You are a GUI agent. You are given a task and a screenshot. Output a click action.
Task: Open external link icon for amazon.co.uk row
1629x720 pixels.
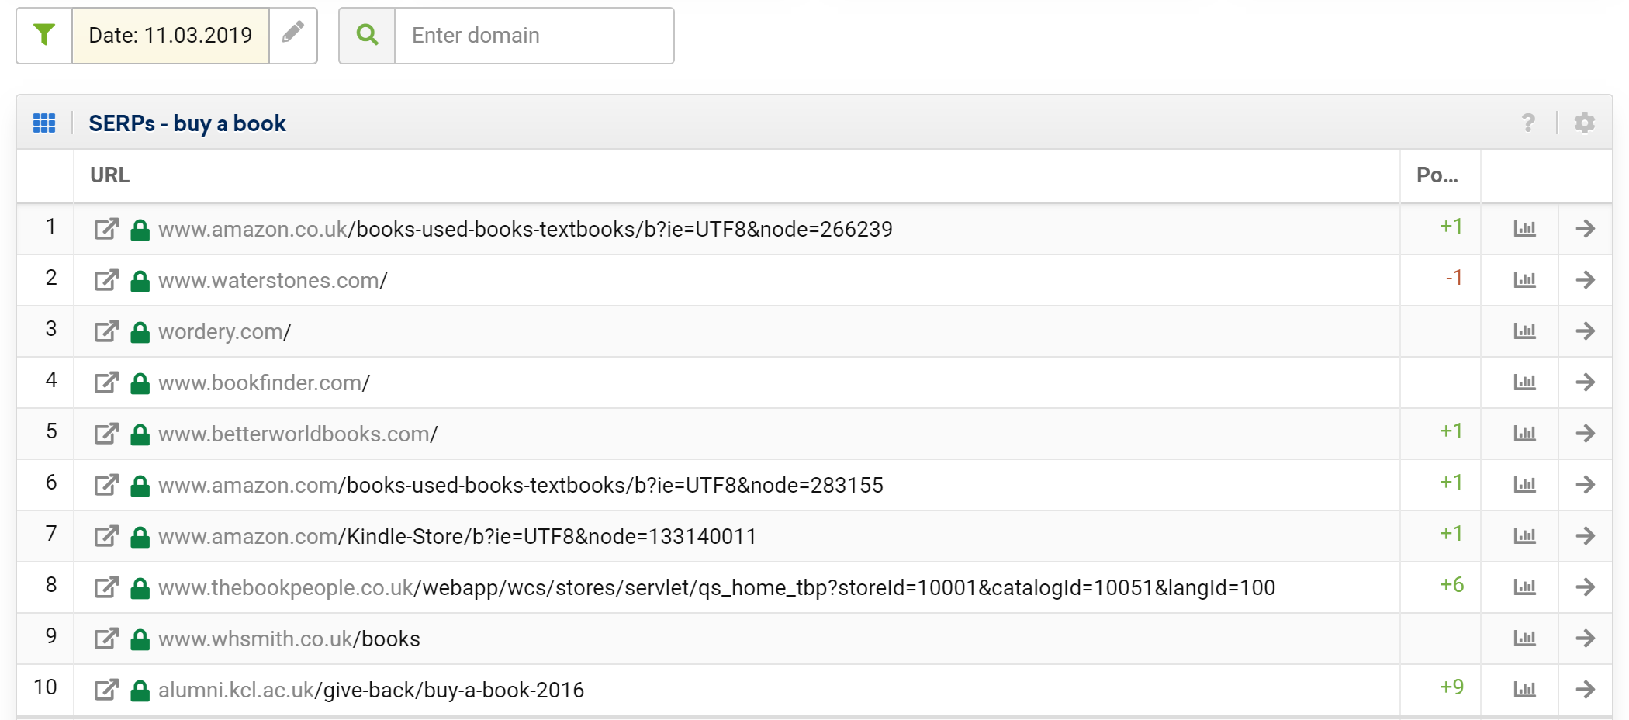click(x=106, y=229)
